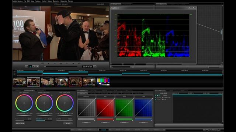236x132 pixels.
Task: Open the Session menu
Action: coord(38,1)
